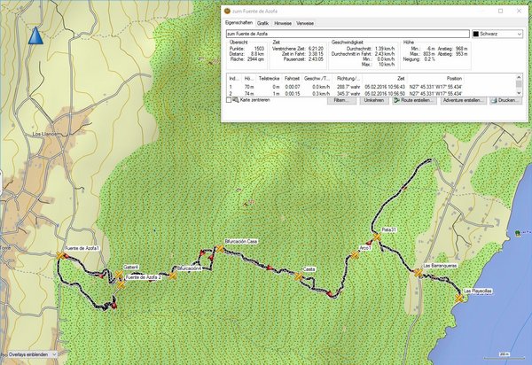This screenshot has height=365, width=532.
Task: Click the Bifurcación Casa waypoint marker
Action: [221, 249]
